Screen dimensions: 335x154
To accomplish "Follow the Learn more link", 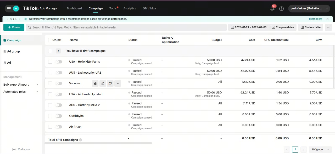I will click(316, 19).
